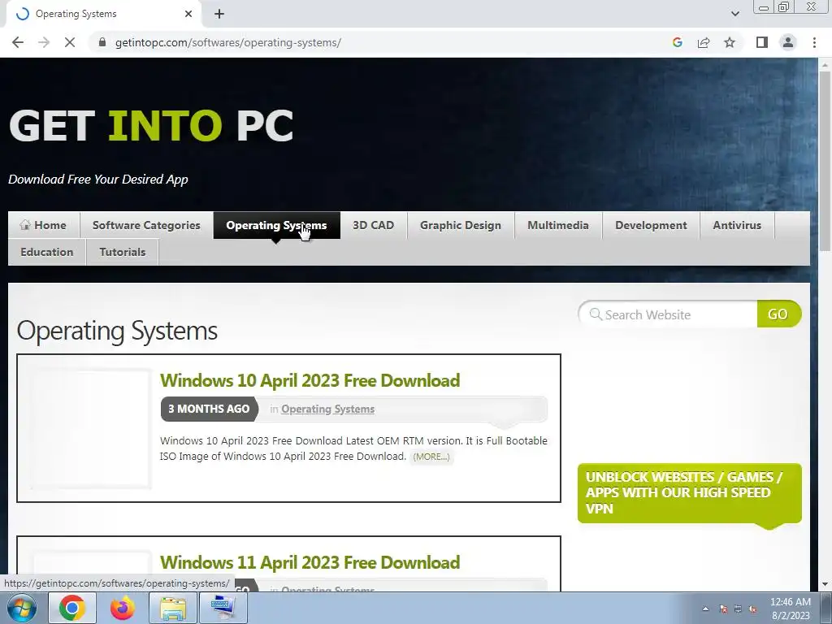Viewport: 832px width, 624px height.
Task: Click Operating Systems link under Windows 10 post
Action: [x=328, y=409]
